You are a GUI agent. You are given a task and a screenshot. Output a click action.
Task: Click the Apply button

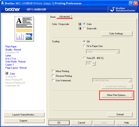[x=104, y=123]
